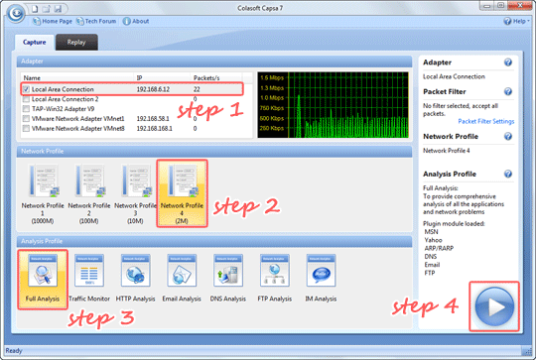This screenshot has height=360, width=536.
Task: Click help icon beside Packet Filter heading
Action: (508, 91)
